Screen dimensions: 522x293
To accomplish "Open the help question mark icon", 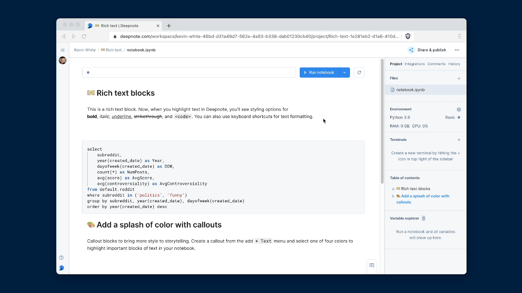I will coord(62,258).
